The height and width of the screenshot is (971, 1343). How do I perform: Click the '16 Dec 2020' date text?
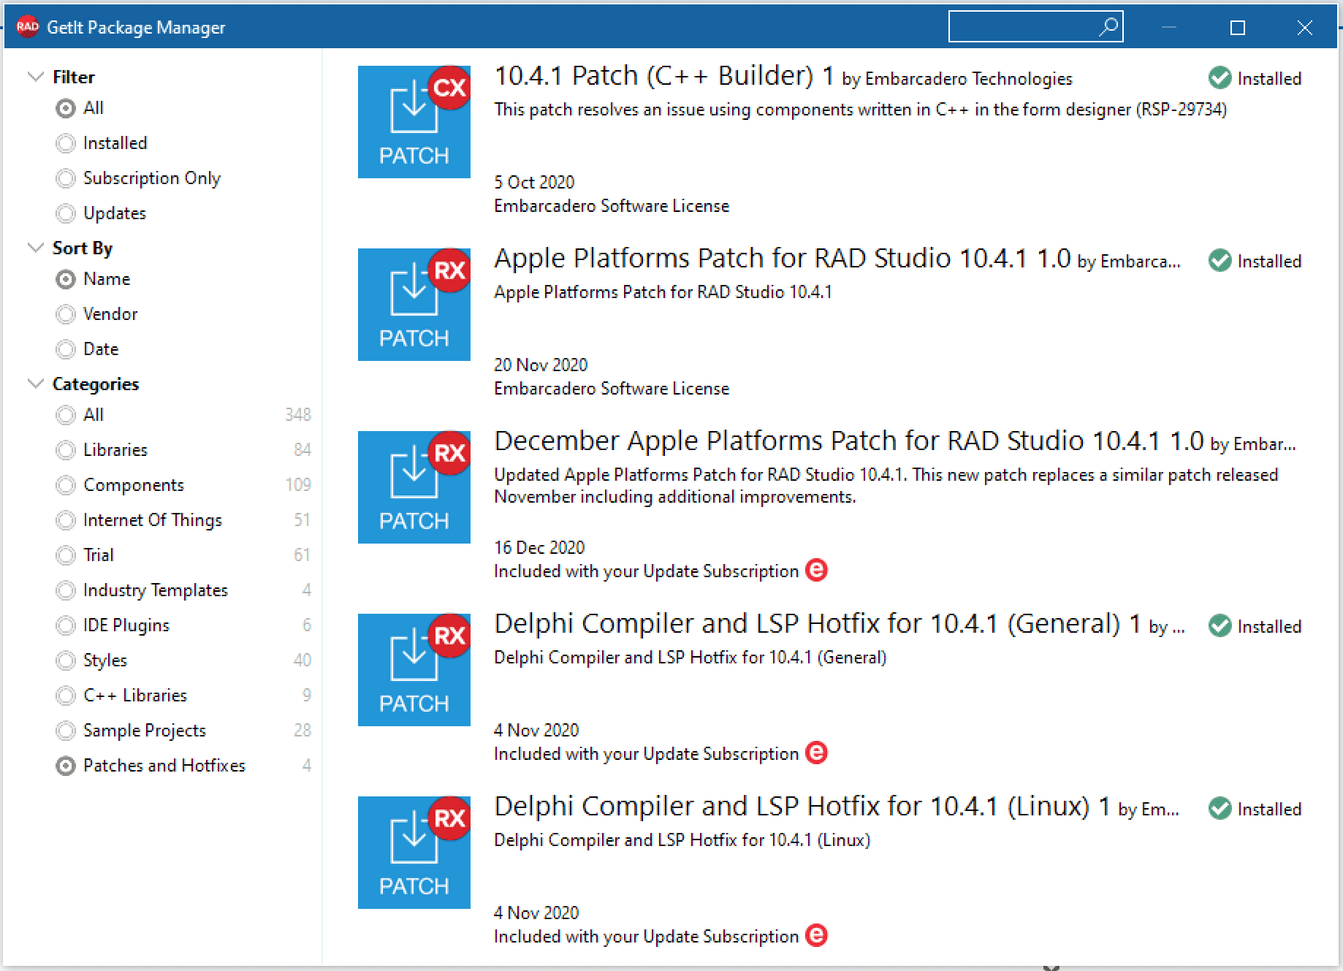[x=539, y=547]
